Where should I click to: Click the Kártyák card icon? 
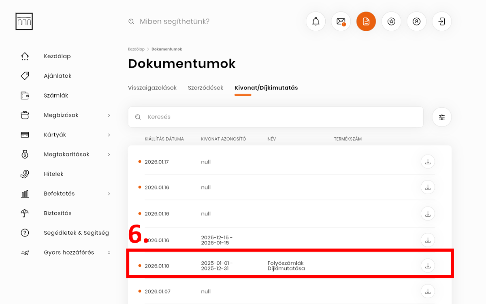(25, 135)
